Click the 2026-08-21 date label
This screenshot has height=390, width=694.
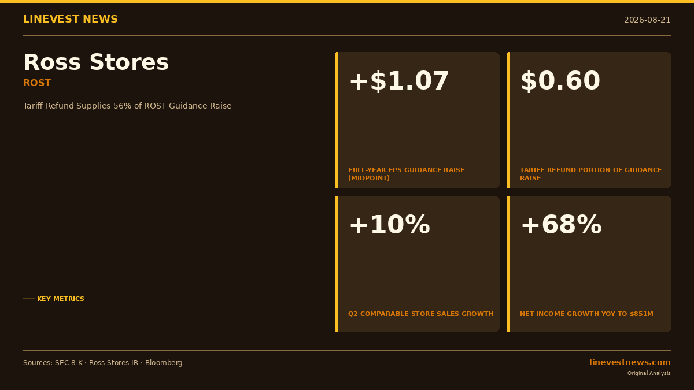pyautogui.click(x=647, y=20)
